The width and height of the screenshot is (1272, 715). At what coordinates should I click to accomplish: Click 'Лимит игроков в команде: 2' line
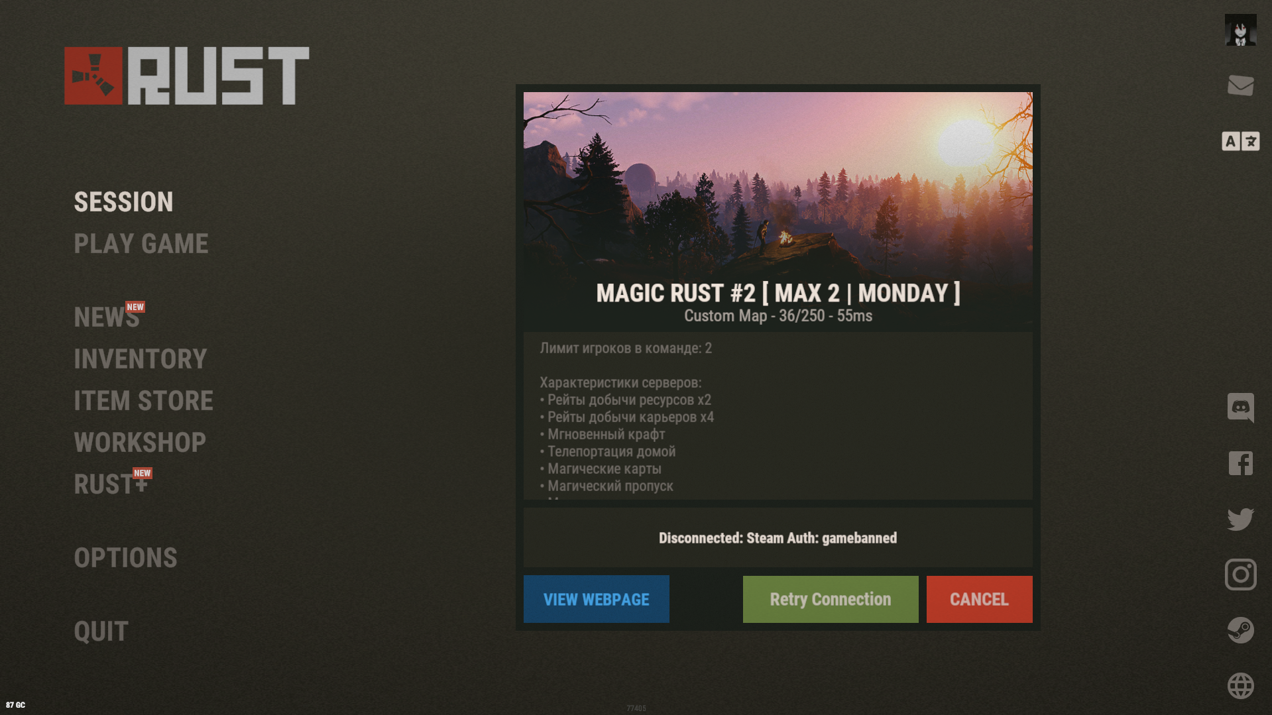[626, 349]
